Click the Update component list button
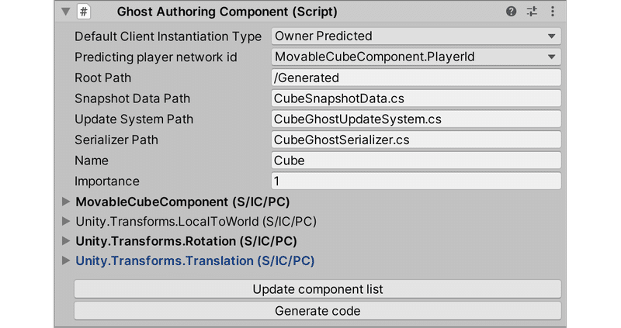Screen dimensions: 621x328 point(317,289)
